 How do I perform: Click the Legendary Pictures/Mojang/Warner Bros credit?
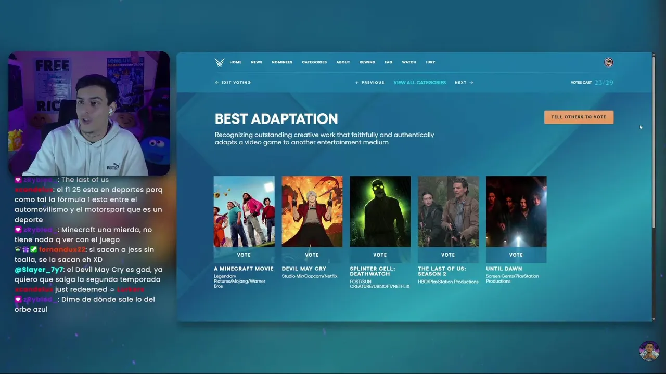240,281
